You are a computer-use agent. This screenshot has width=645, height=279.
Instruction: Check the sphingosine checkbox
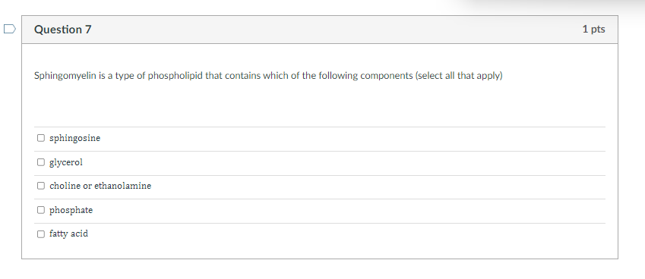coord(41,138)
